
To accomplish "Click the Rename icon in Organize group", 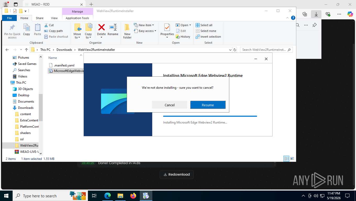I will point(113,30).
